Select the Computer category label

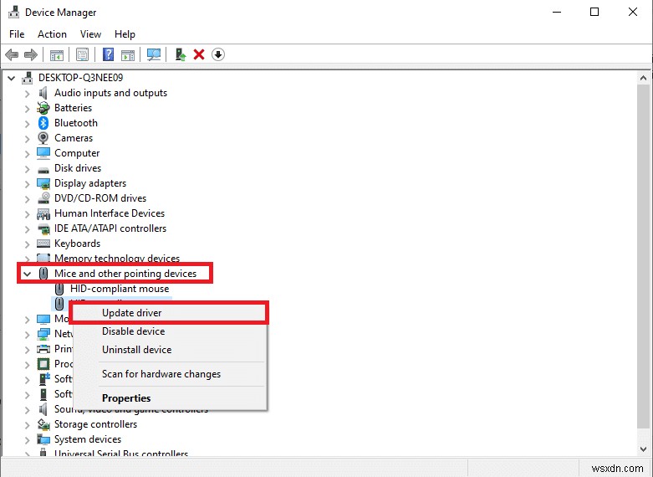point(77,153)
